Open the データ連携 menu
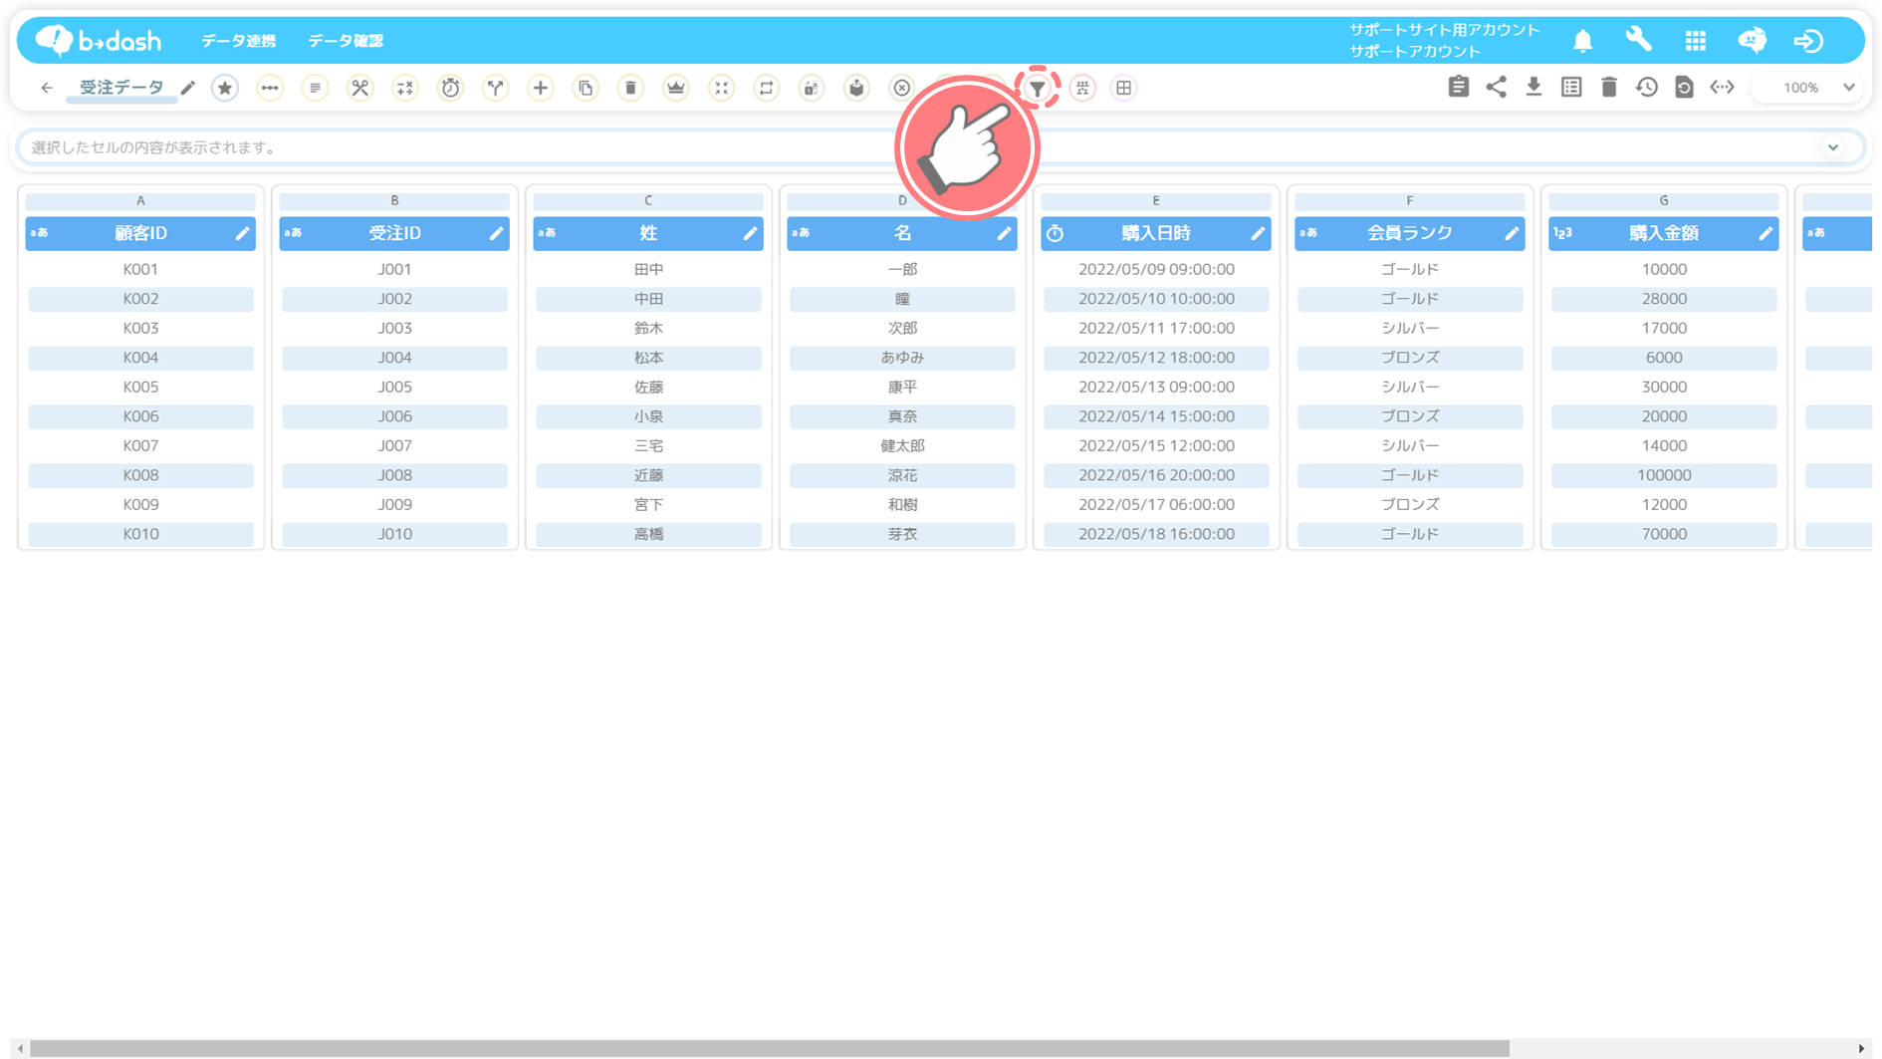This screenshot has width=1882, height=1059. click(239, 41)
